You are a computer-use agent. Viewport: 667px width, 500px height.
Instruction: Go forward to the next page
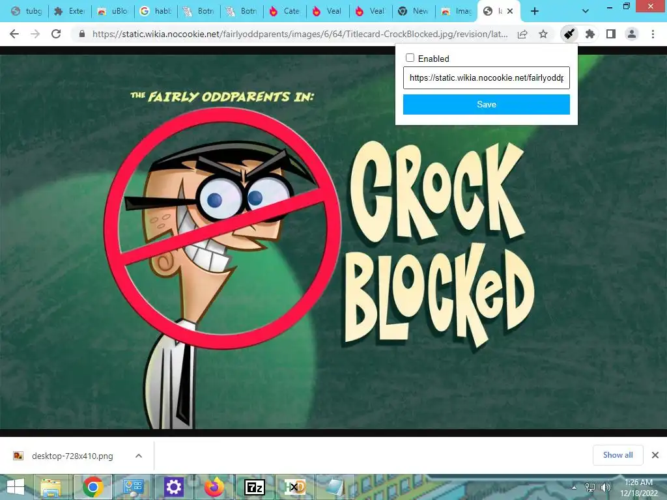[x=35, y=34]
